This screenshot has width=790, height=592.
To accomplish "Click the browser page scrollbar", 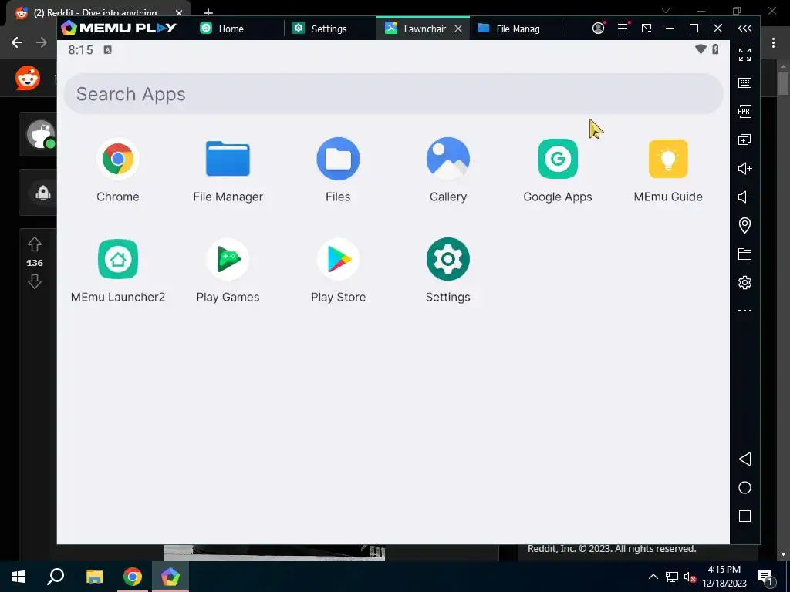I will point(783,83).
